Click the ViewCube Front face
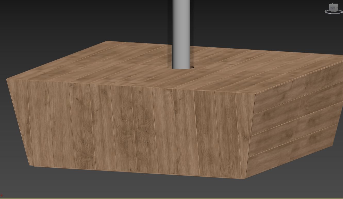 (332, 8)
